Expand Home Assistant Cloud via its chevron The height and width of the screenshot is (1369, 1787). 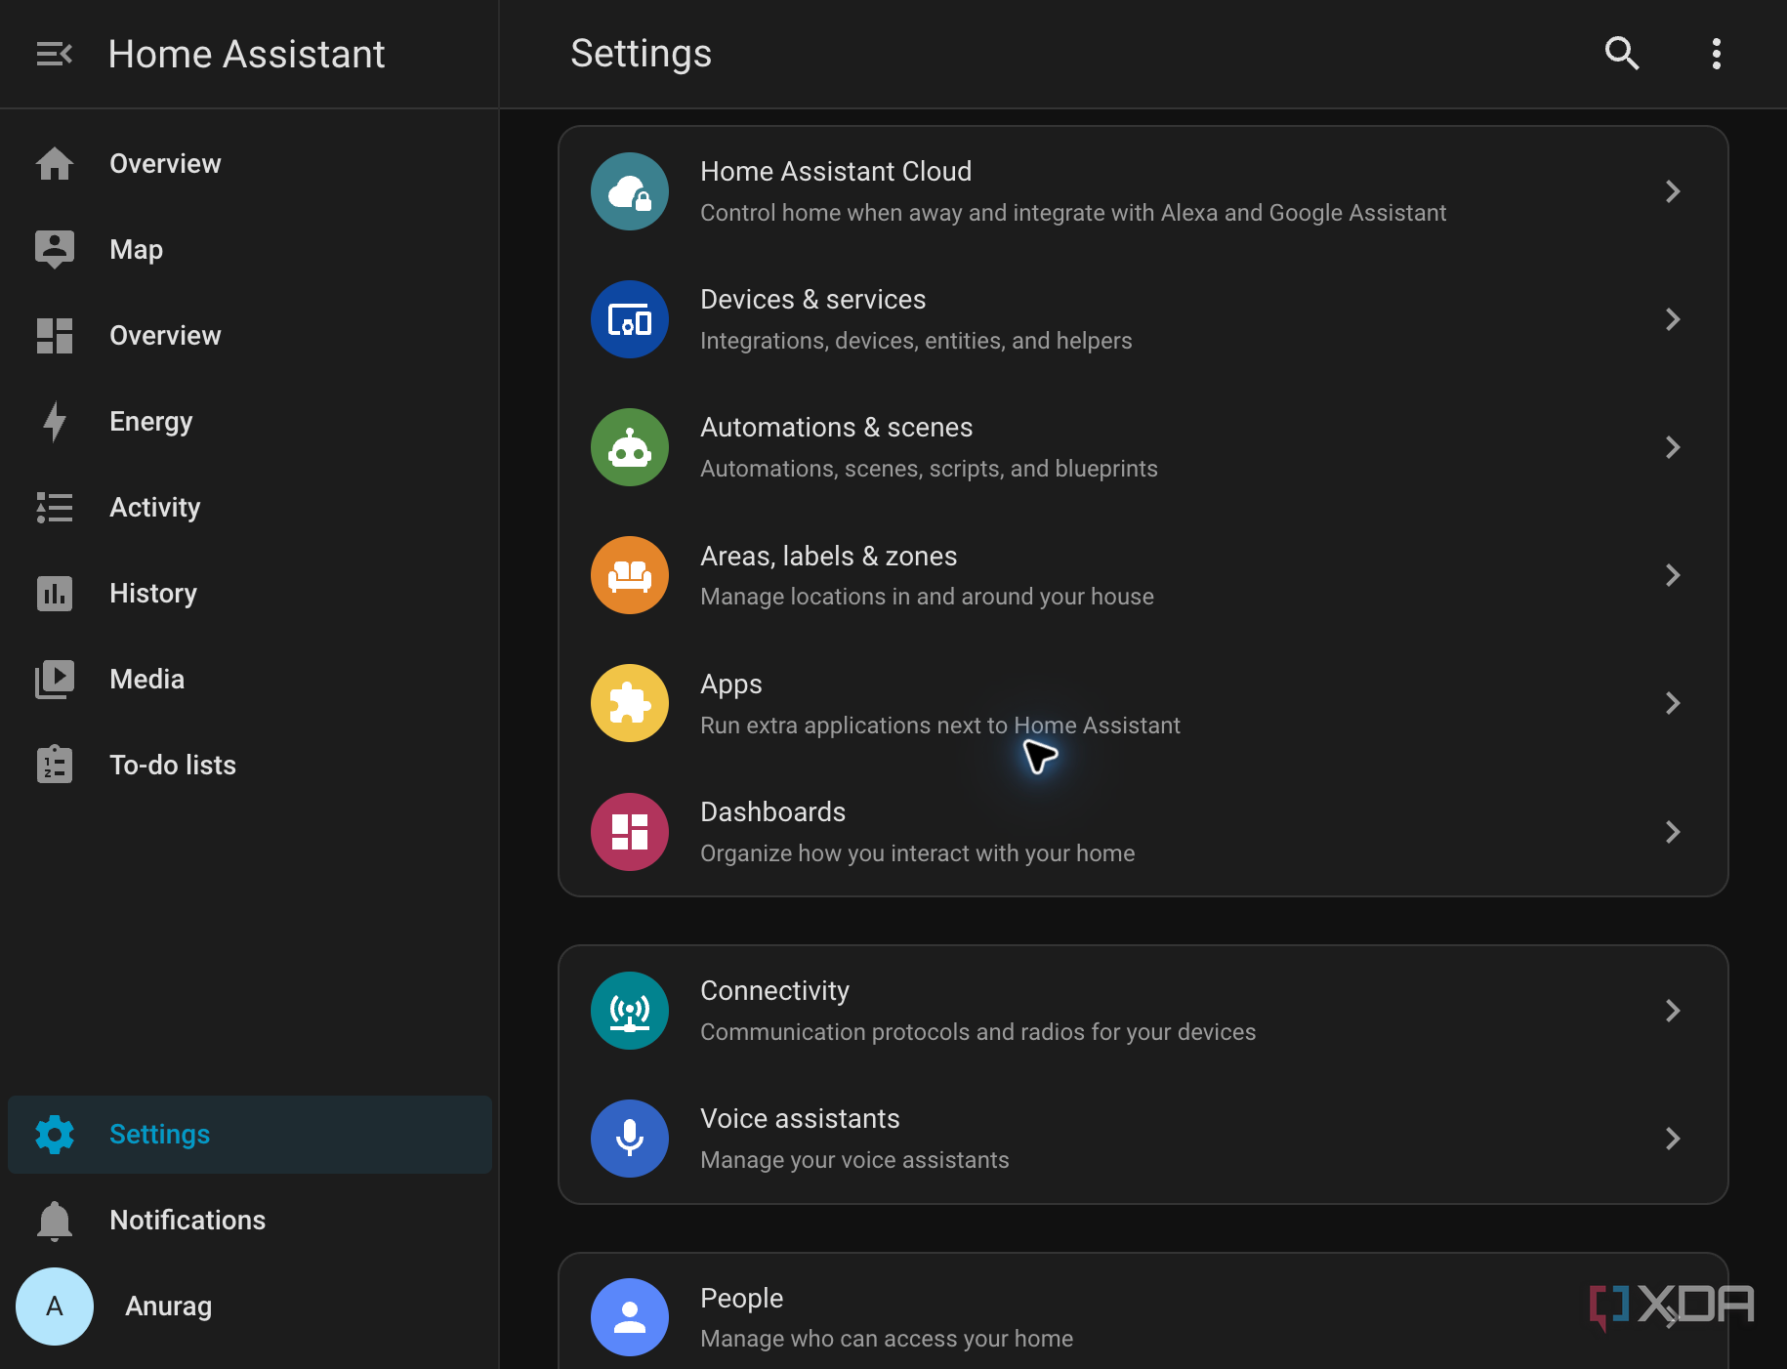(x=1673, y=191)
